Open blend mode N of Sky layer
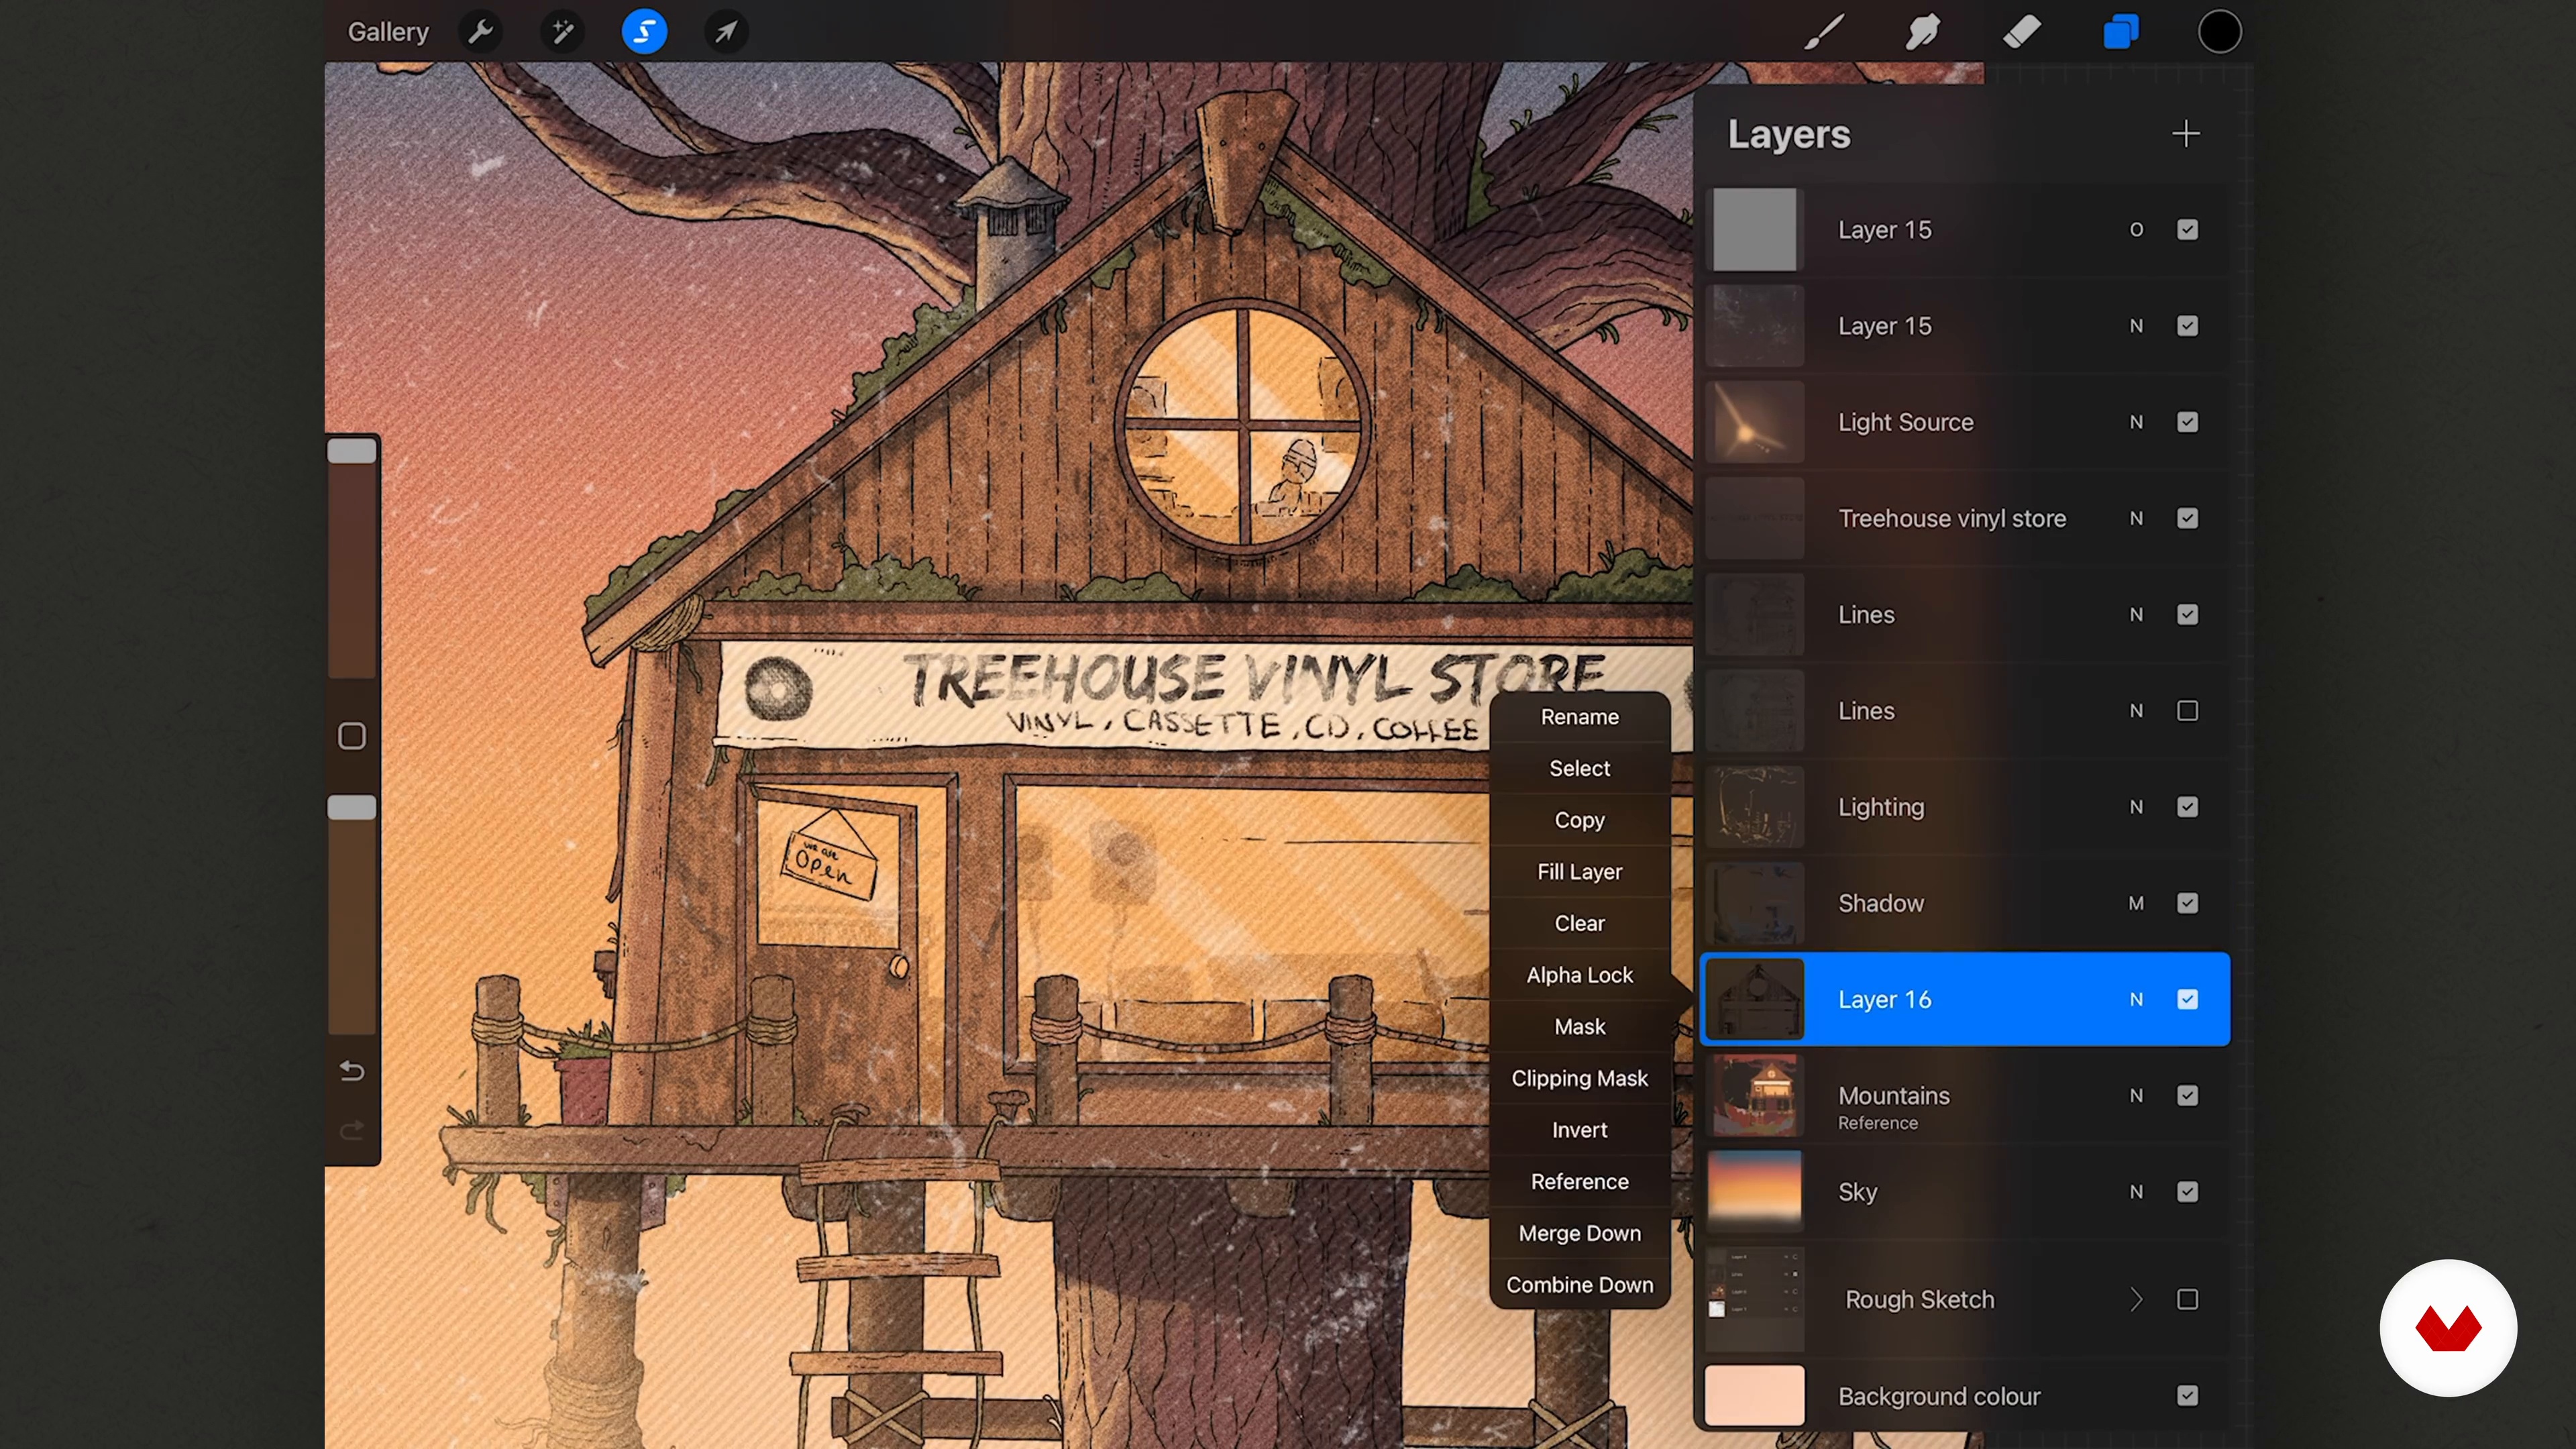 tap(2136, 1192)
